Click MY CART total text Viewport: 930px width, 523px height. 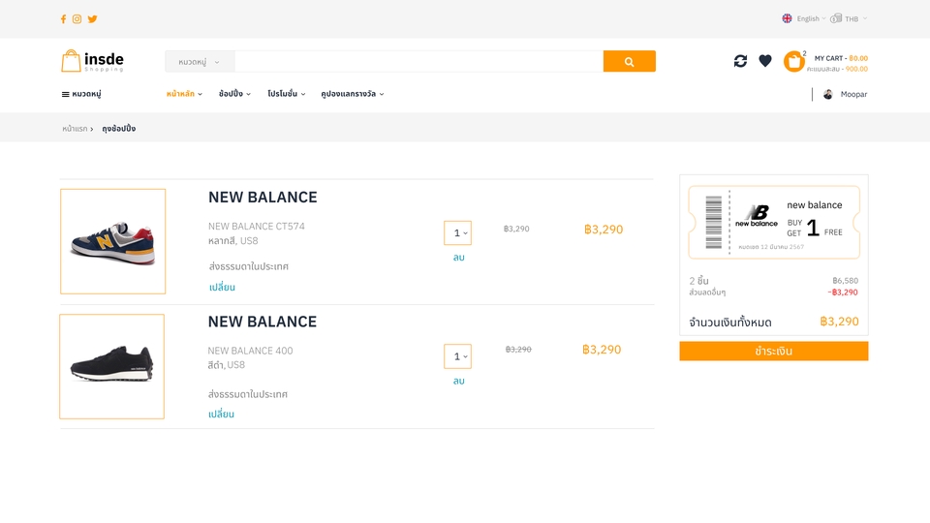(841, 58)
